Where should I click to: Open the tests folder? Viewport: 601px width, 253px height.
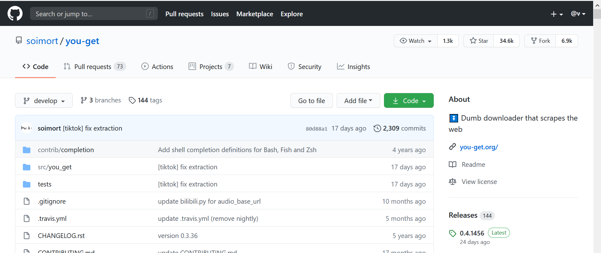point(44,184)
